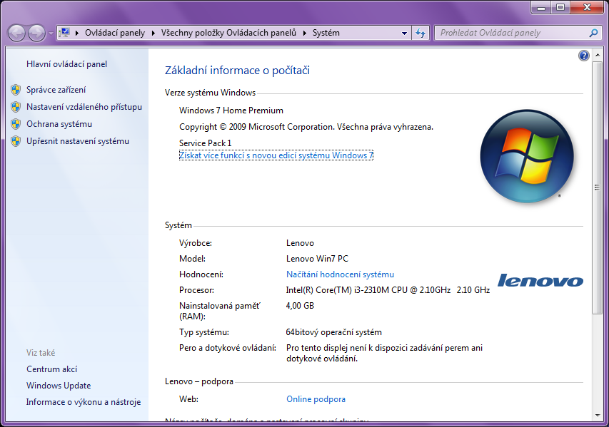Viewport: 609px width, 427px height.
Task: Click the magnifier icon in search box
Action: [x=593, y=33]
